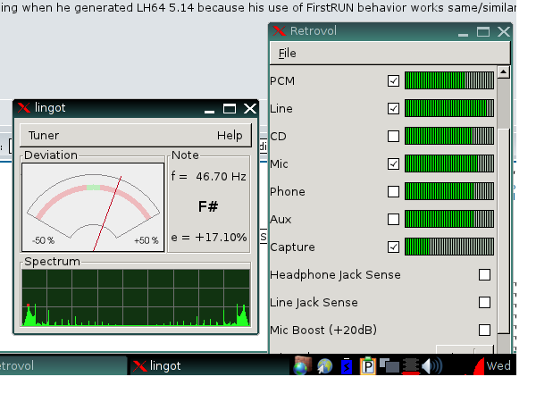Enable the Phone checkbox
Screen dimensions: 536x402
(393, 192)
